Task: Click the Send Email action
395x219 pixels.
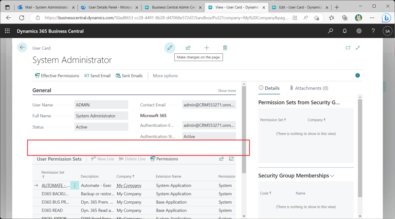Action: click(97, 76)
